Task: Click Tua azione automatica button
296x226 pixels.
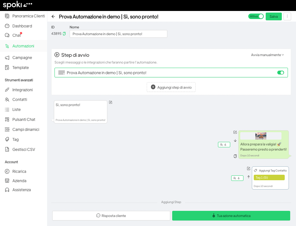Action: pos(231,216)
